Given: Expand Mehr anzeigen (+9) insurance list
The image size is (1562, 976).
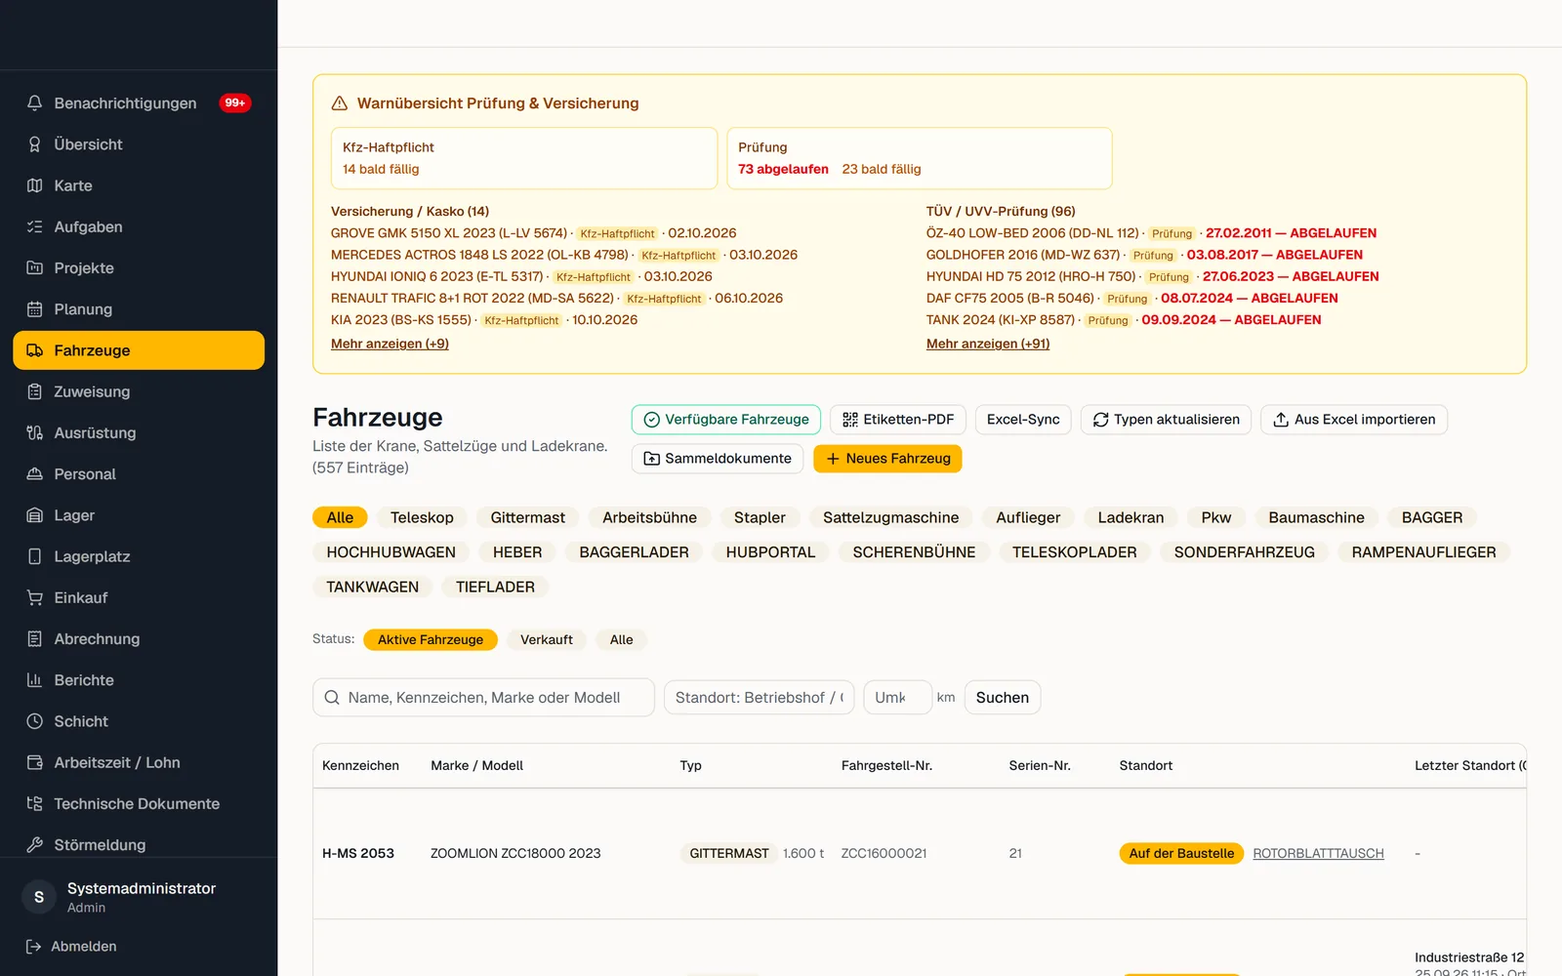Looking at the screenshot, I should [x=390, y=344].
